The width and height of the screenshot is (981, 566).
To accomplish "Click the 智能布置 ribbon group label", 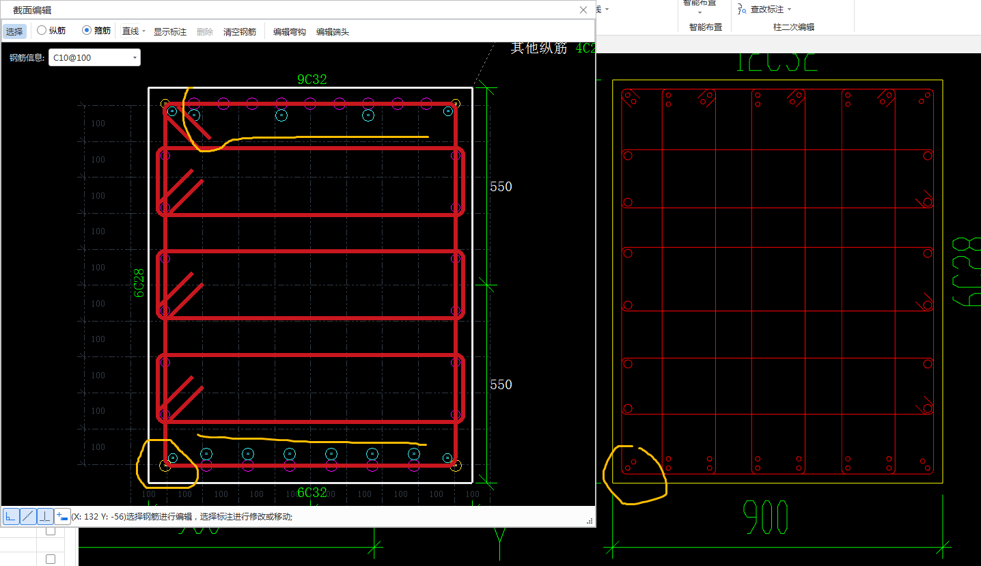I will tap(706, 27).
